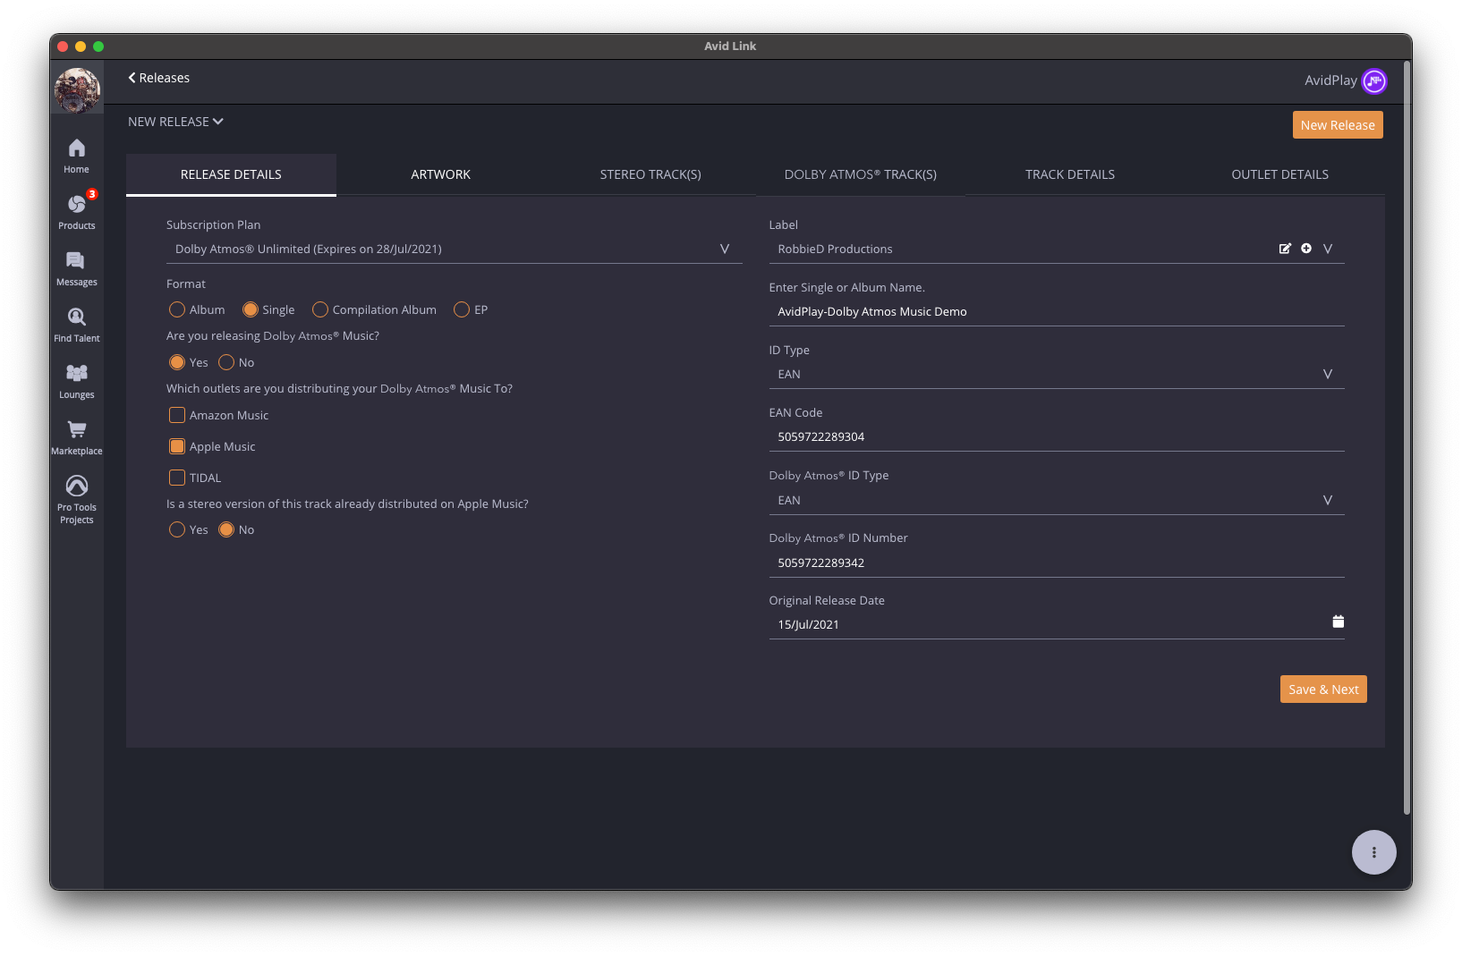Select Album format radio button

tap(177, 309)
